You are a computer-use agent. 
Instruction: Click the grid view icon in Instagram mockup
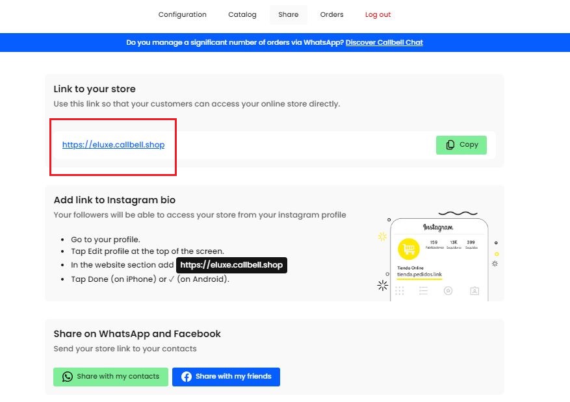point(400,291)
